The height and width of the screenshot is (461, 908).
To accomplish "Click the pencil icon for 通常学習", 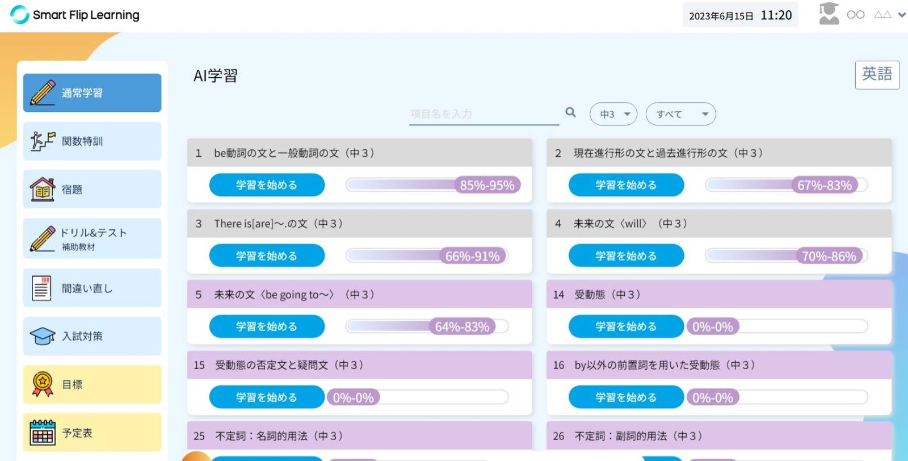I will pyautogui.click(x=42, y=93).
